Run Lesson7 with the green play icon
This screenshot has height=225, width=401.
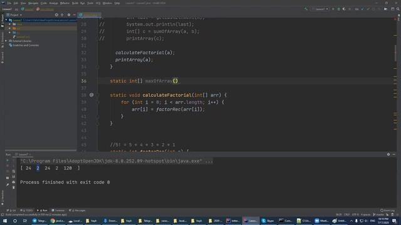[x=333, y=9]
